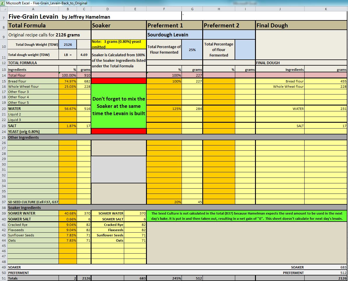Click the Select All corner button

3,9
